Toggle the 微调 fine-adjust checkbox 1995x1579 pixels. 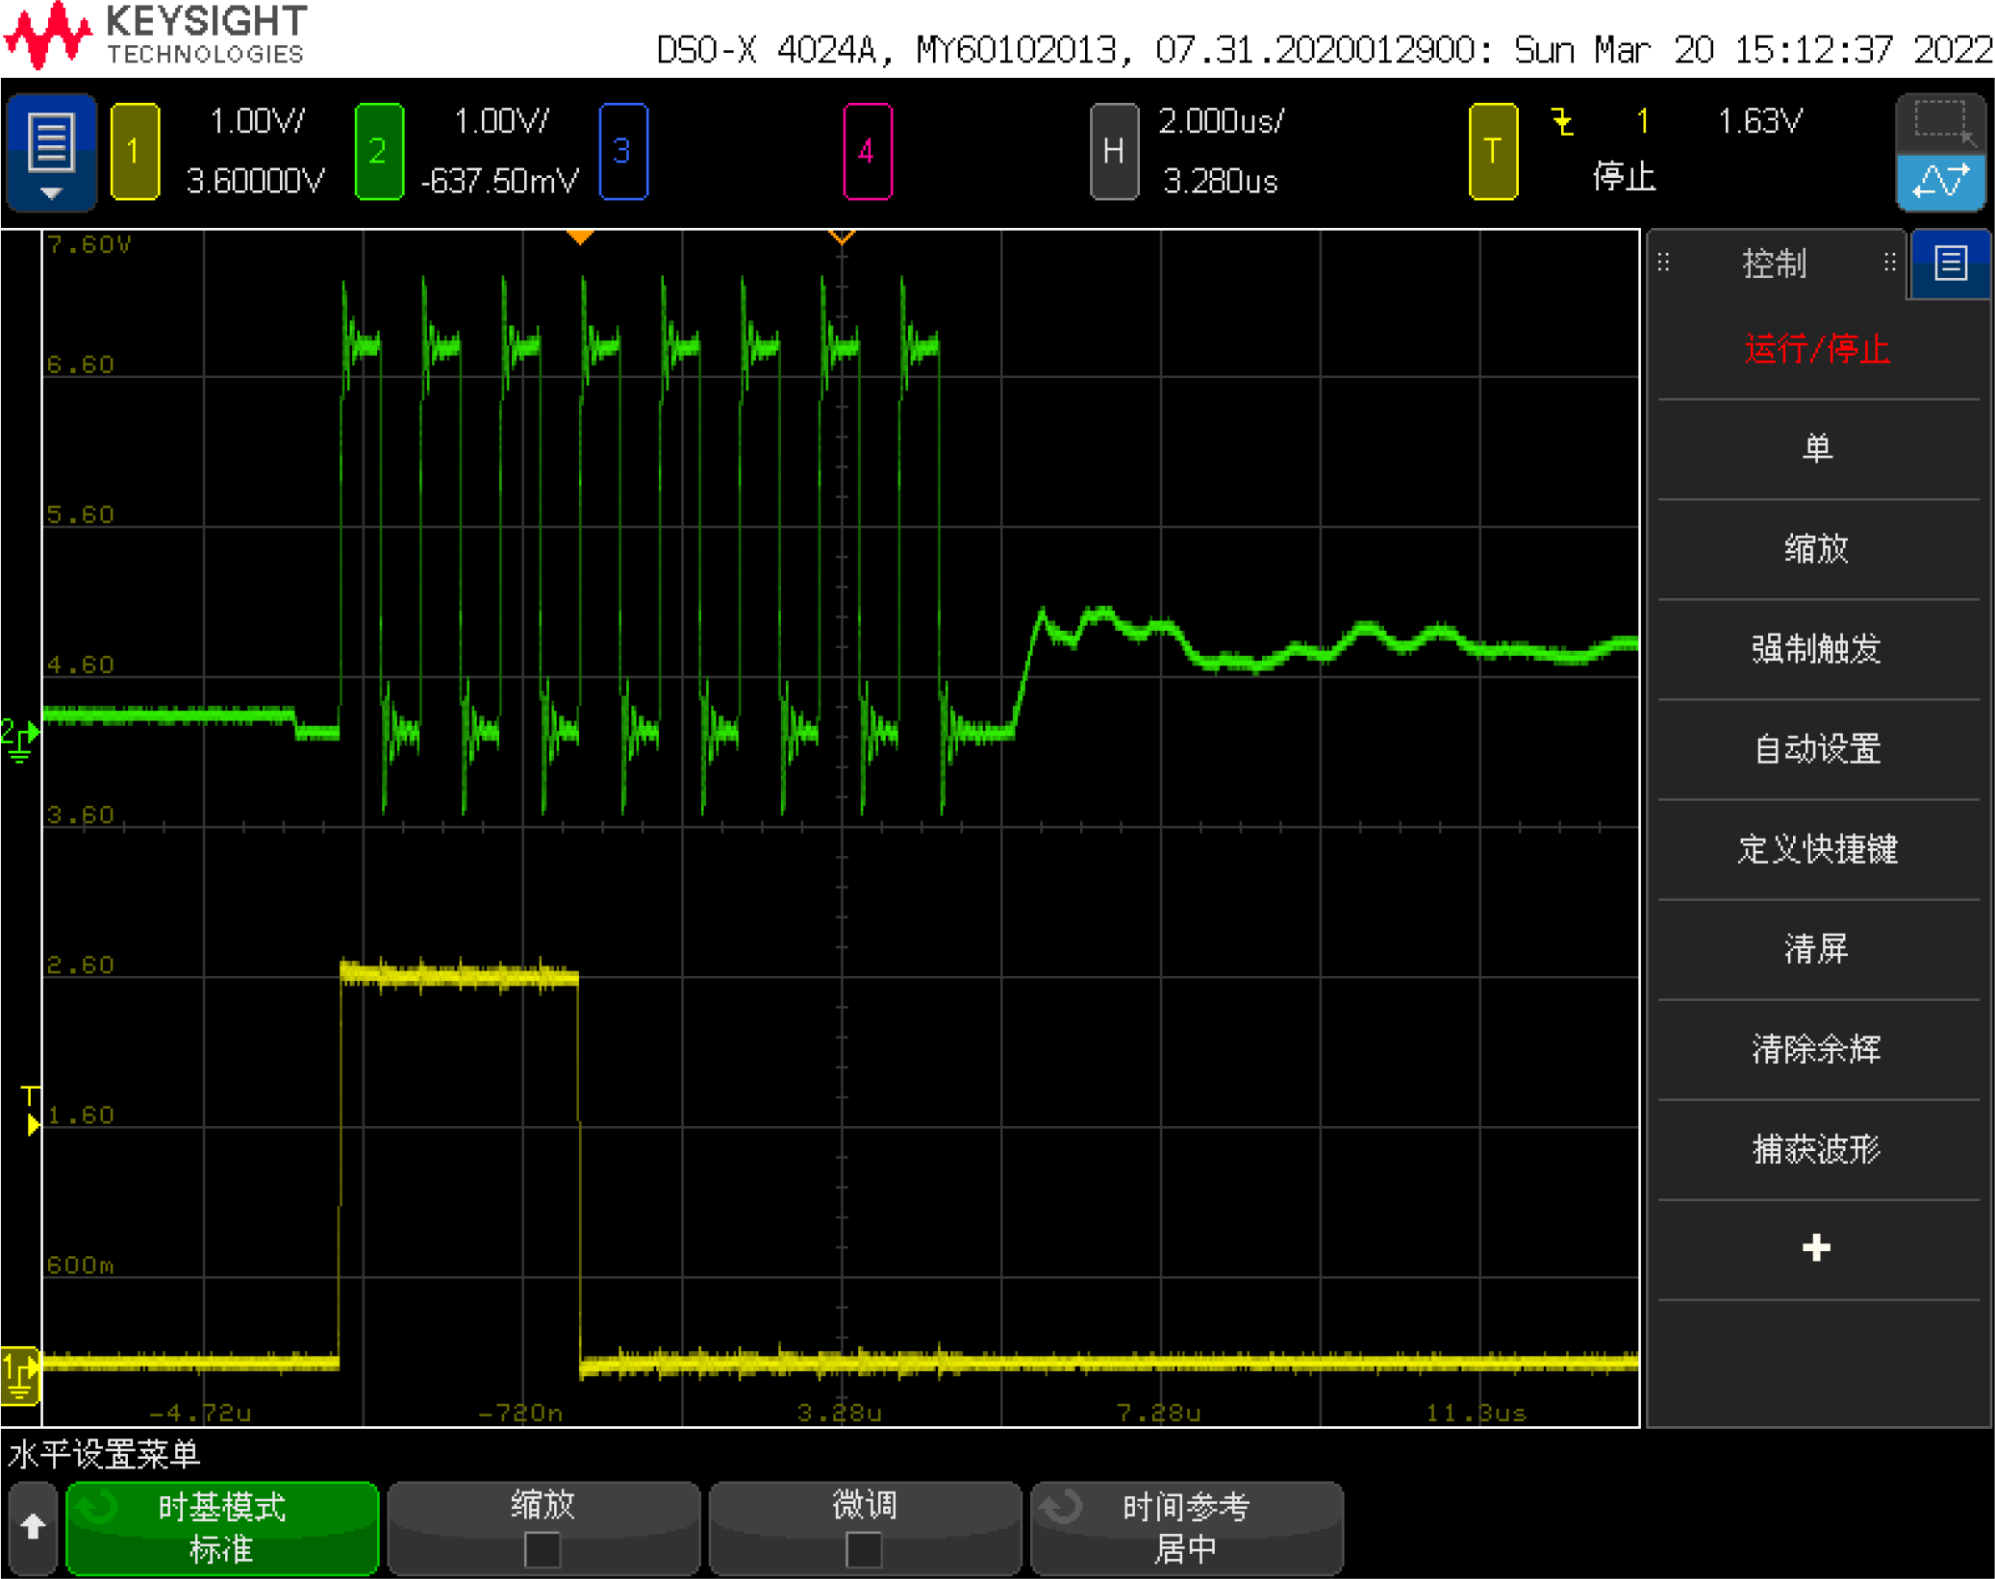pos(864,1549)
